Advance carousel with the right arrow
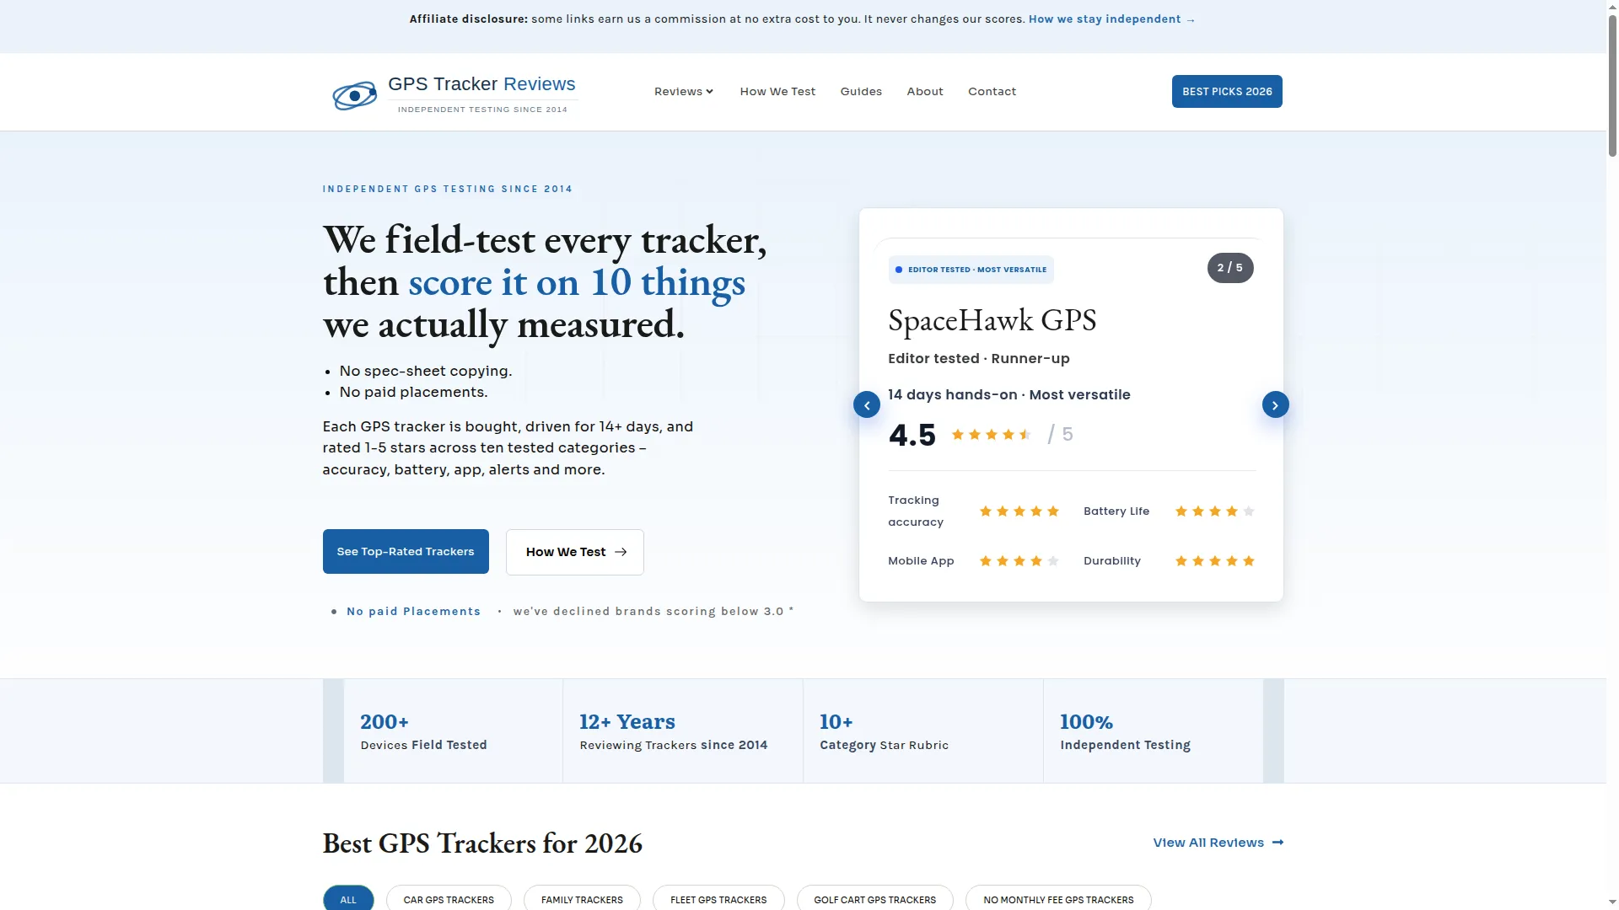This screenshot has width=1619, height=910. click(1275, 405)
